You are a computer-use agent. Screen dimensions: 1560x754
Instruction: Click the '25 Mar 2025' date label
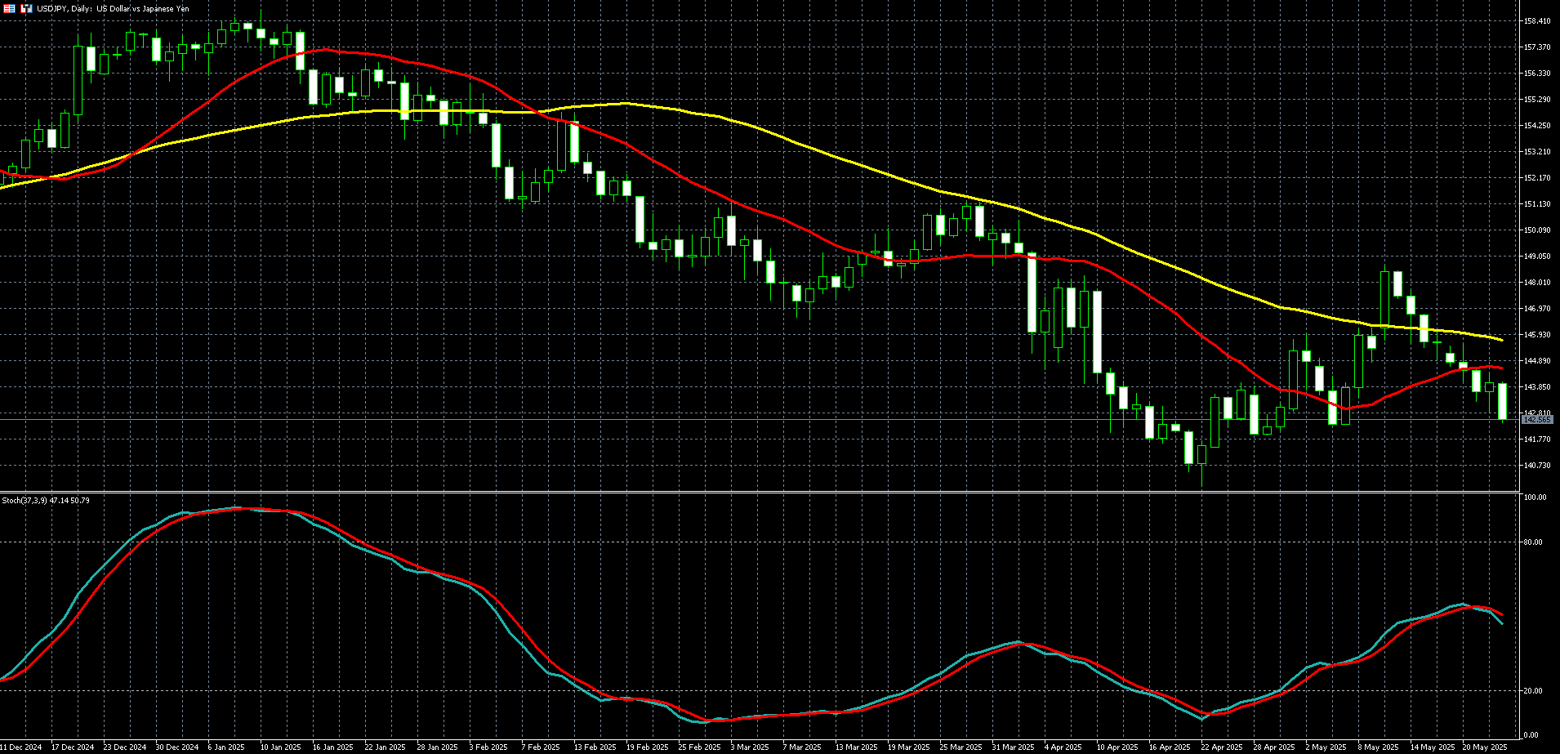coord(961,747)
